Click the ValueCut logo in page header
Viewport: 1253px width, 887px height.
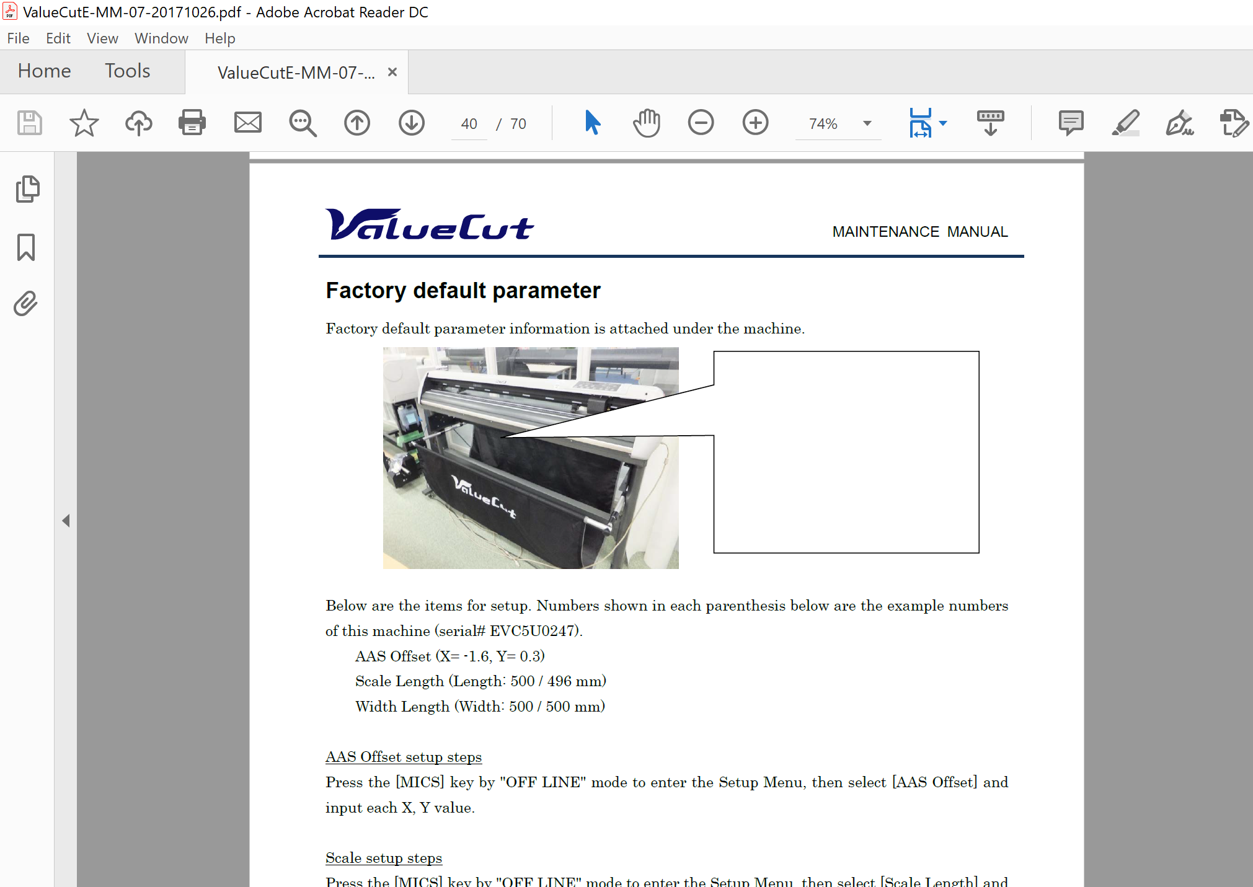point(429,224)
